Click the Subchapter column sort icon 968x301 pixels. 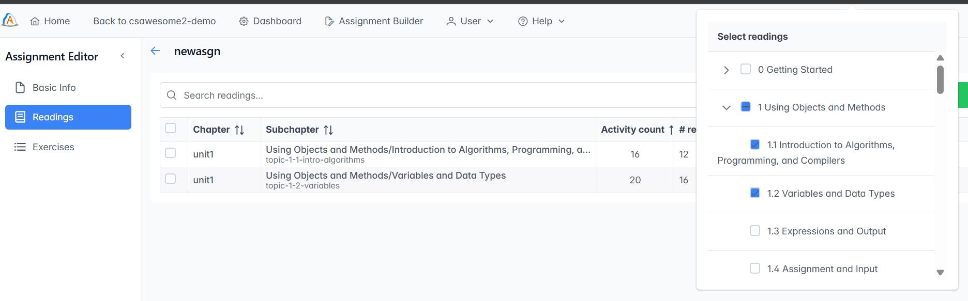(x=328, y=130)
